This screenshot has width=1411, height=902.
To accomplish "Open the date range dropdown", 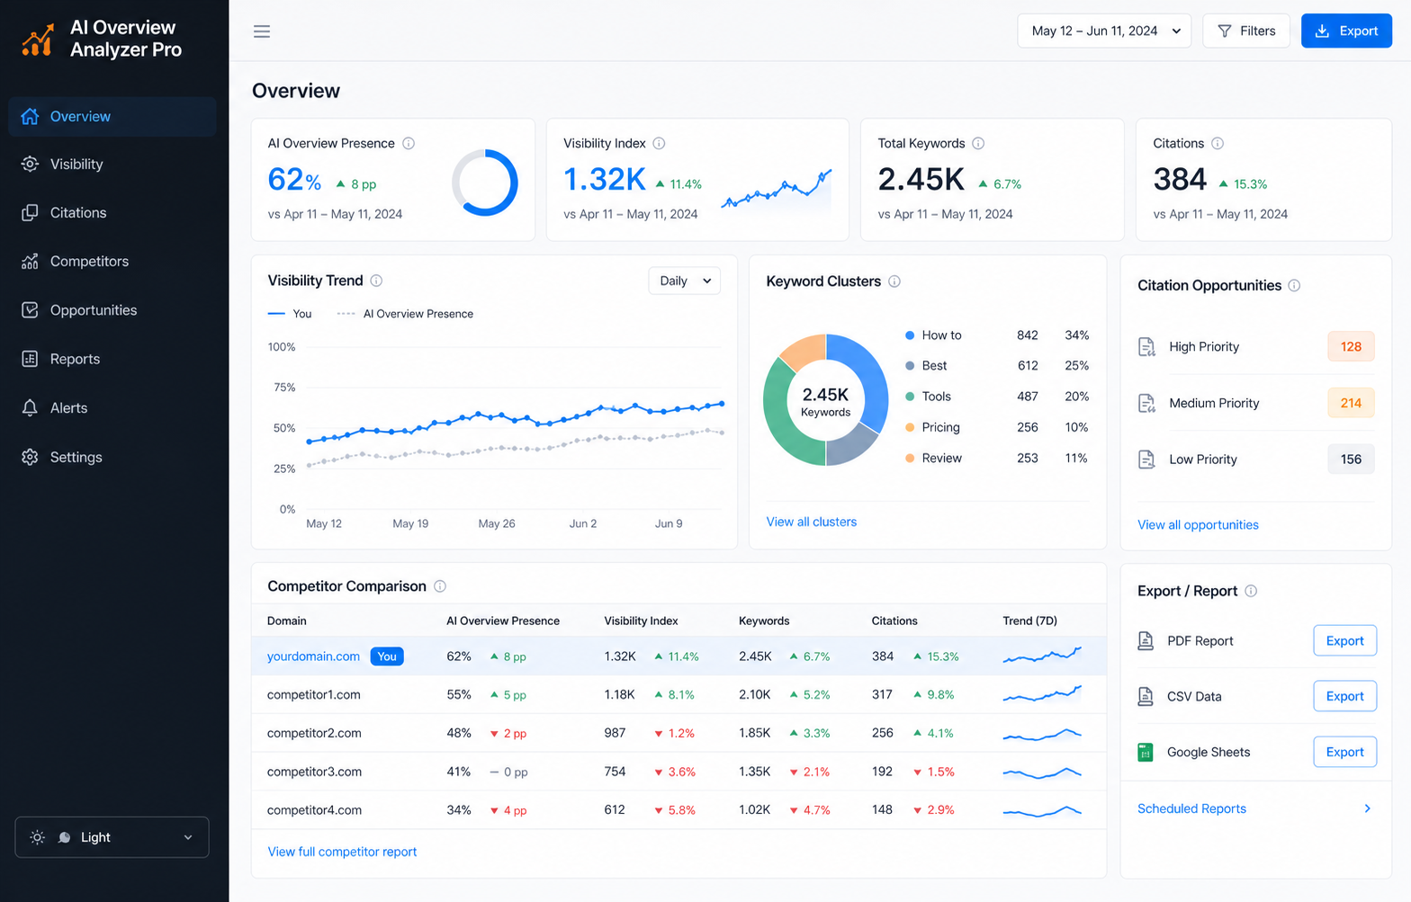I will [1104, 31].
